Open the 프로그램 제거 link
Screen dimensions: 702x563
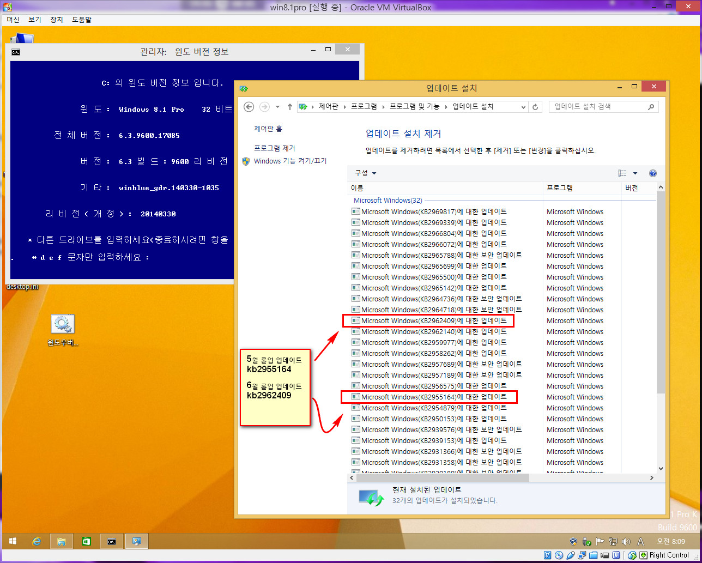click(275, 148)
